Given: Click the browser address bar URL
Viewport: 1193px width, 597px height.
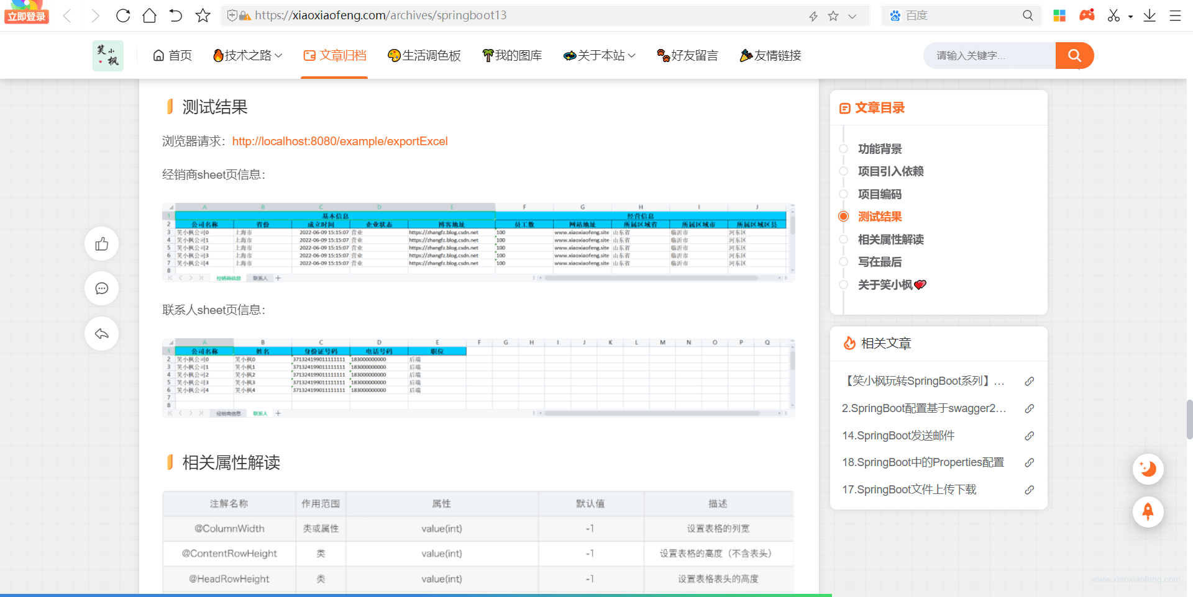Looking at the screenshot, I should pos(380,16).
